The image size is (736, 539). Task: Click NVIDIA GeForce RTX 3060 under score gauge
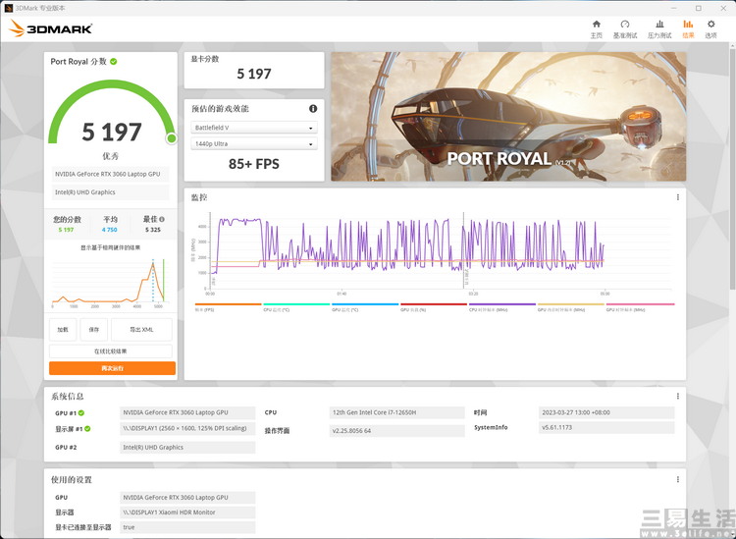(110, 174)
